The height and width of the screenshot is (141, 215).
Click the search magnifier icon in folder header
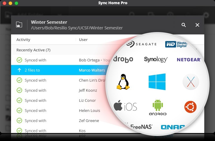[184, 25]
